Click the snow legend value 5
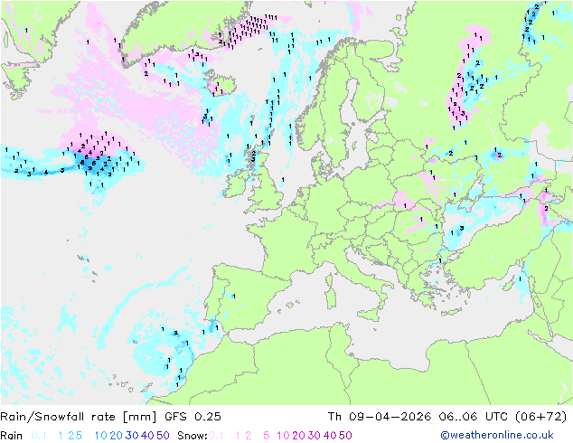The height and width of the screenshot is (443, 573). tap(266, 436)
